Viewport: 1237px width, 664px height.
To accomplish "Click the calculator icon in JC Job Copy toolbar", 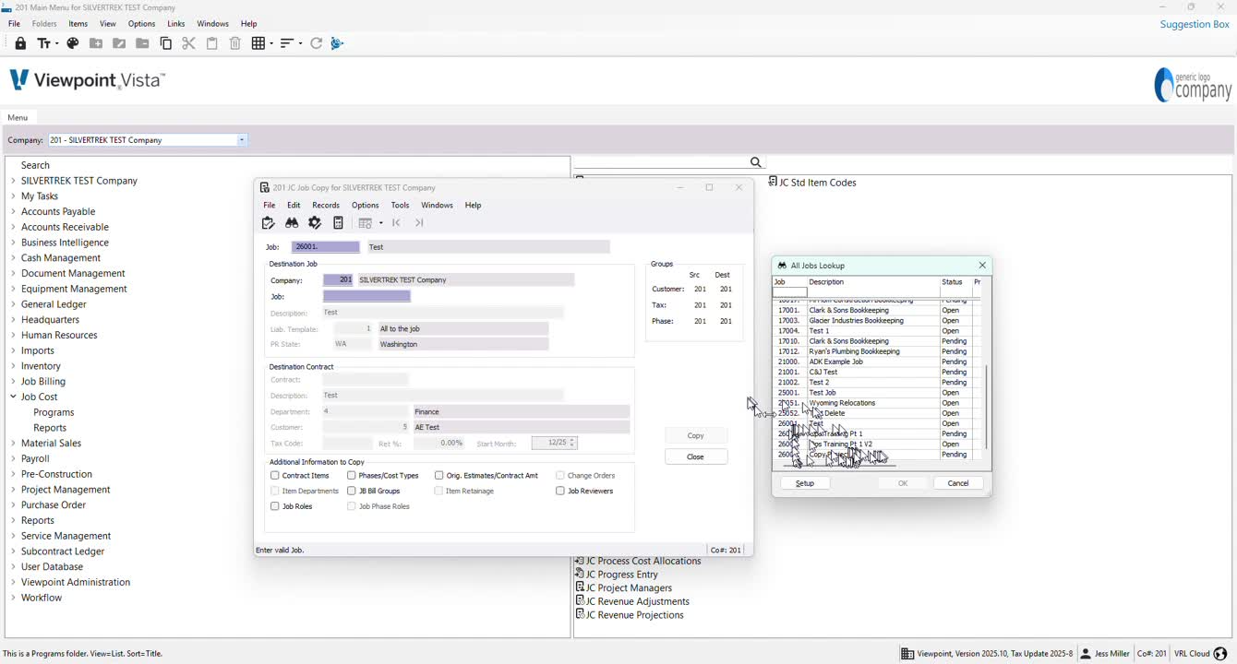I will [x=339, y=222].
